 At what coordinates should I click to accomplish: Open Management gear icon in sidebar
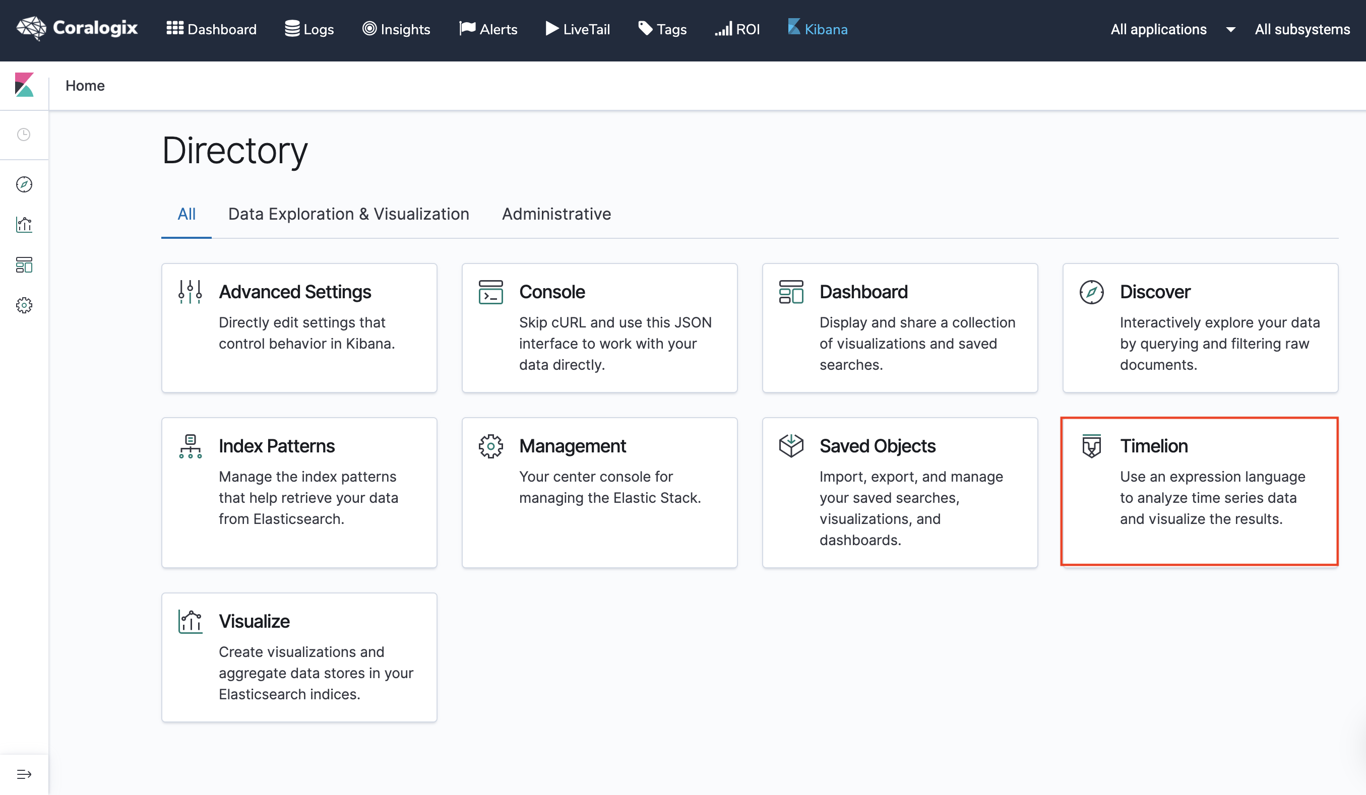tap(24, 305)
